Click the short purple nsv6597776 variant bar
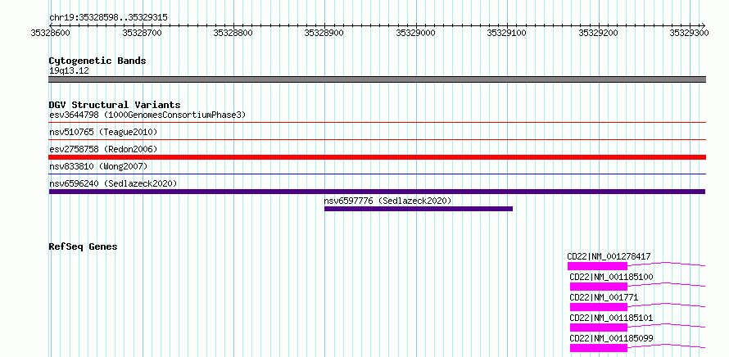 point(419,209)
